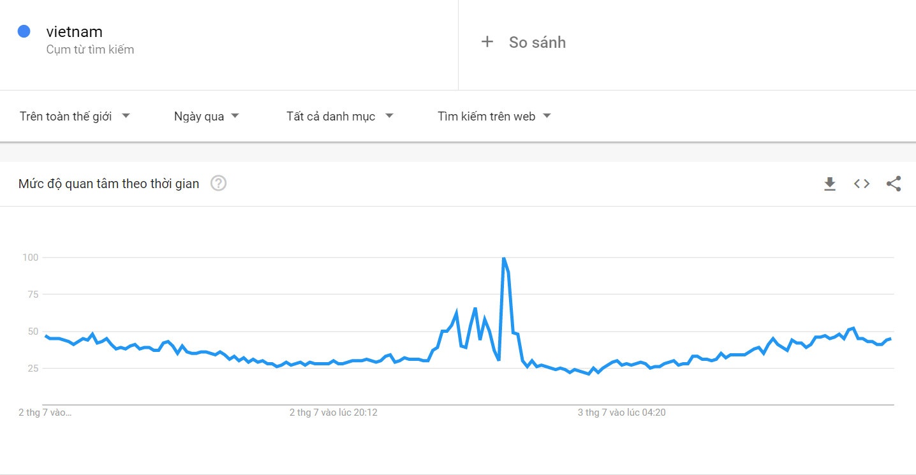Click the So sánh compare button
Image resolution: width=916 pixels, height=475 pixels.
tap(537, 43)
